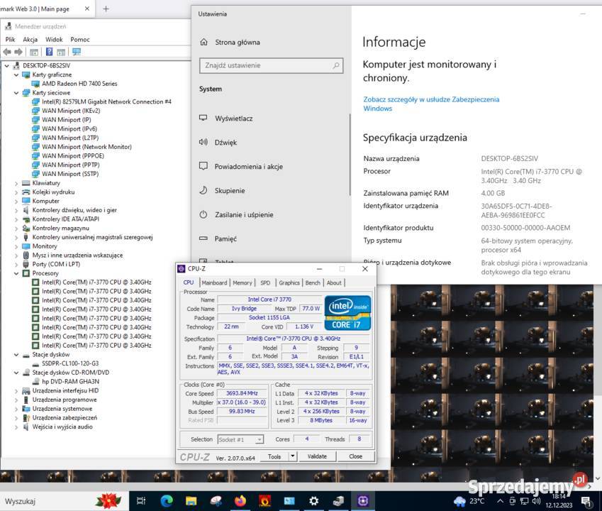Expand the Klawiatury category
Screen dimensions: 602x511
[x=16, y=183]
